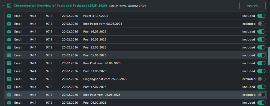Approve the Chronological Overview cluster

tap(252, 6)
